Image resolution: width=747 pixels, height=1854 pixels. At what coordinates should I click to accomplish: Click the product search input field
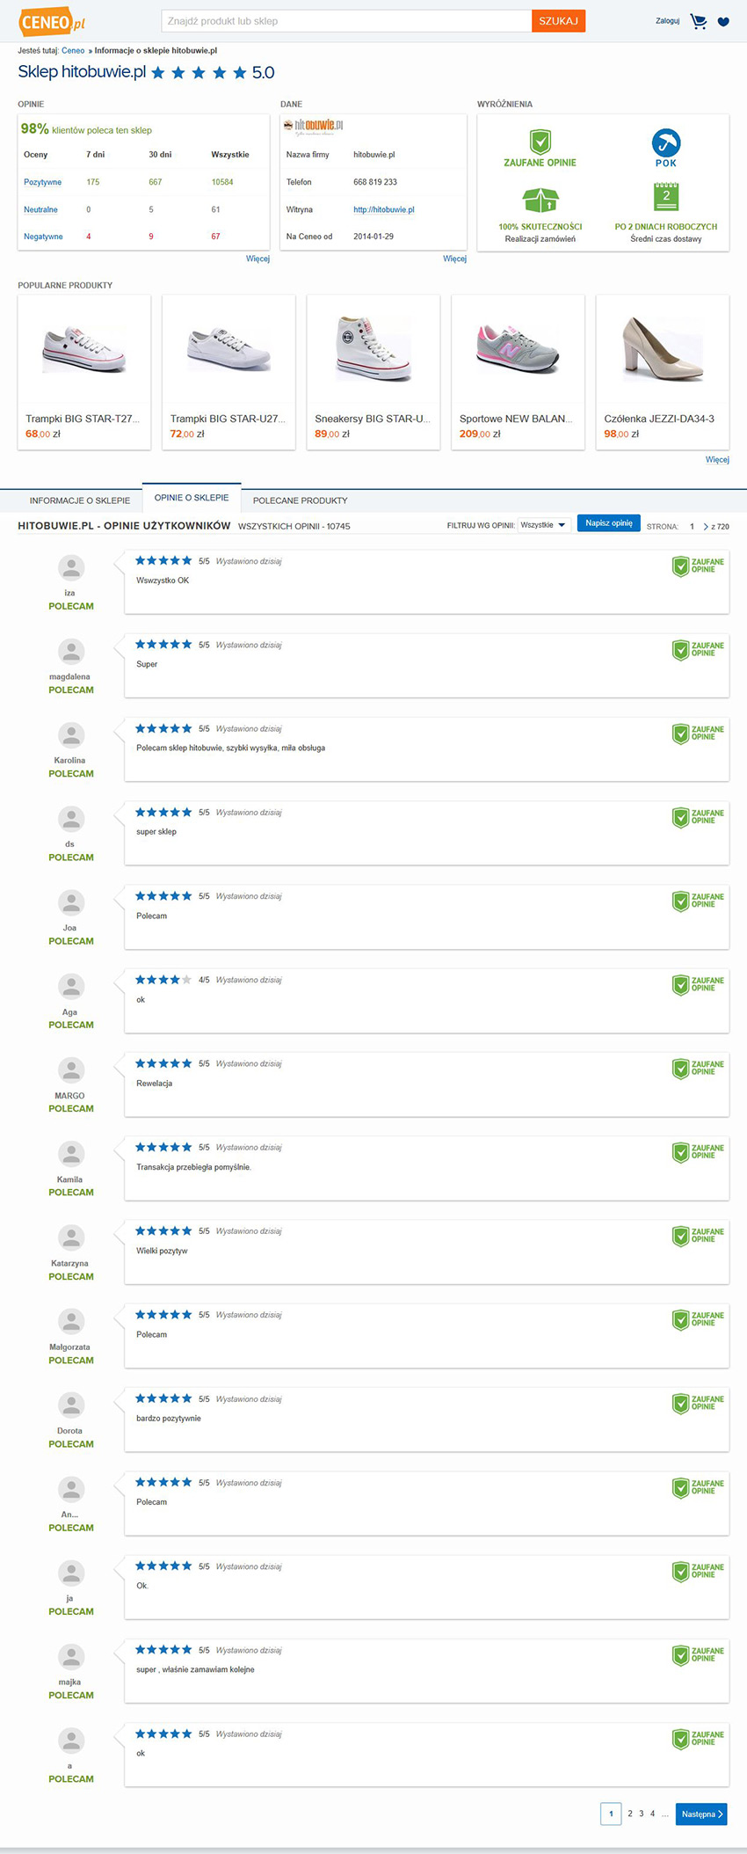coord(347,21)
